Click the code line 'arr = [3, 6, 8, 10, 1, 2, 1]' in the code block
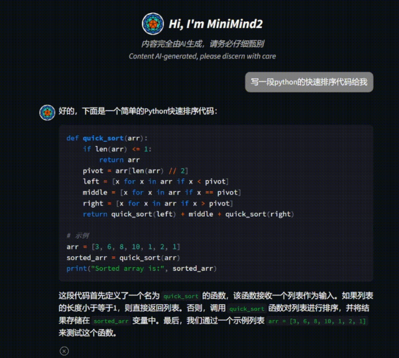This screenshot has height=358, width=399. coord(124,247)
